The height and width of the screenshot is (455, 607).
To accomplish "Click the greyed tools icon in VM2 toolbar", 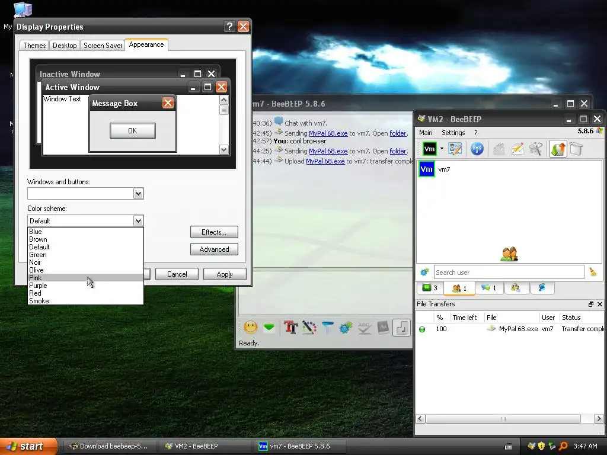I will tap(536, 149).
